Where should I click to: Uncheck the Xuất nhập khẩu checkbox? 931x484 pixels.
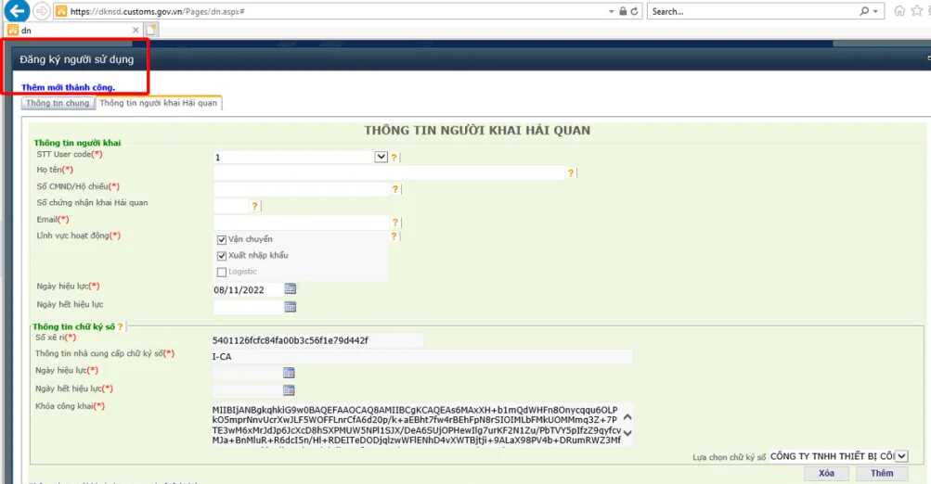pyautogui.click(x=222, y=256)
